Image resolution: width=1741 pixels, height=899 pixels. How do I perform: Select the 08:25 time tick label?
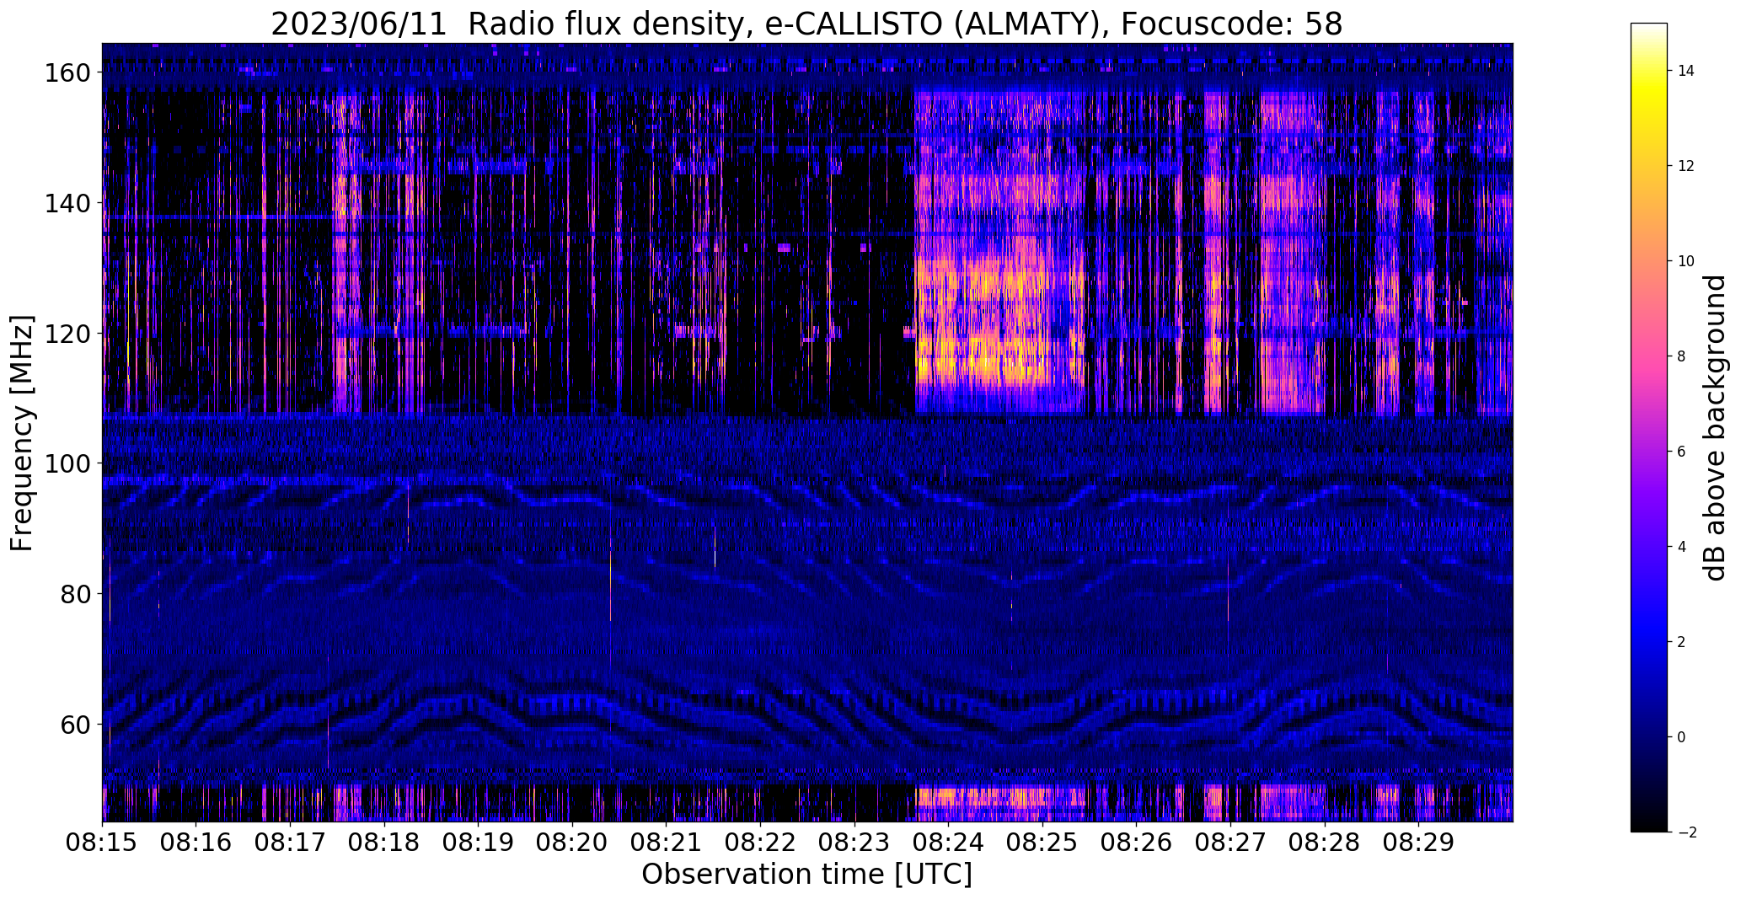pyautogui.click(x=1042, y=842)
